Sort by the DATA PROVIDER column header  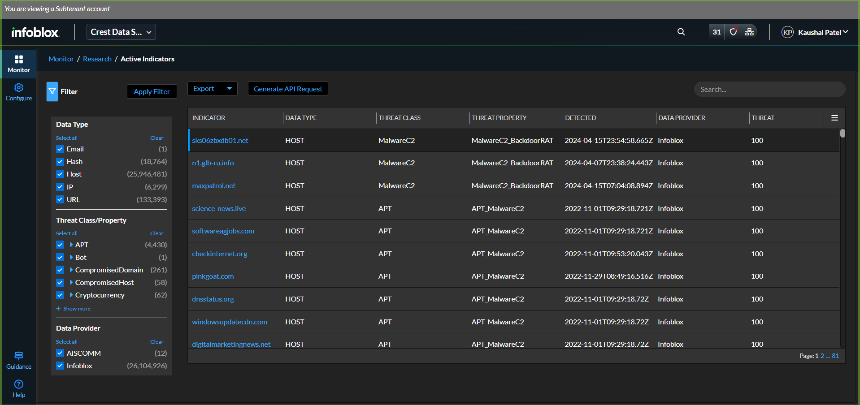(x=682, y=118)
